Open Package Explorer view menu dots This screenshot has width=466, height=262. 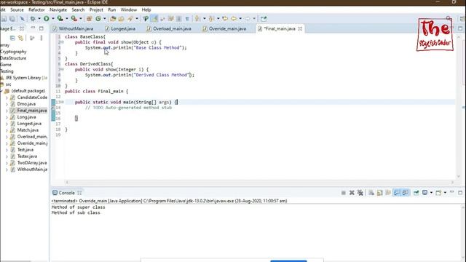coord(42,38)
